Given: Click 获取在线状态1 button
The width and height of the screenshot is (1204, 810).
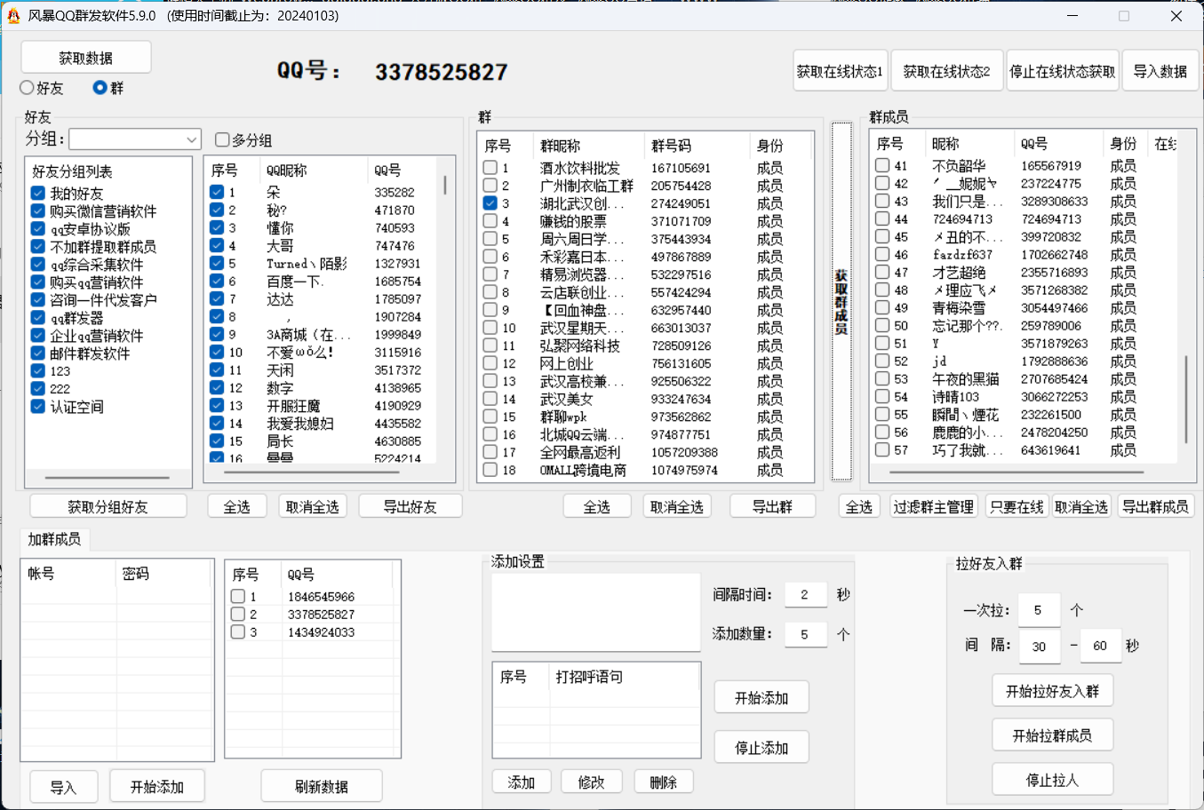Looking at the screenshot, I should [x=841, y=71].
